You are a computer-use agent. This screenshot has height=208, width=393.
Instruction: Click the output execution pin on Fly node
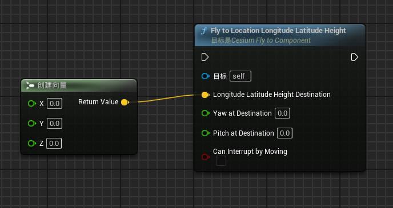coord(354,57)
